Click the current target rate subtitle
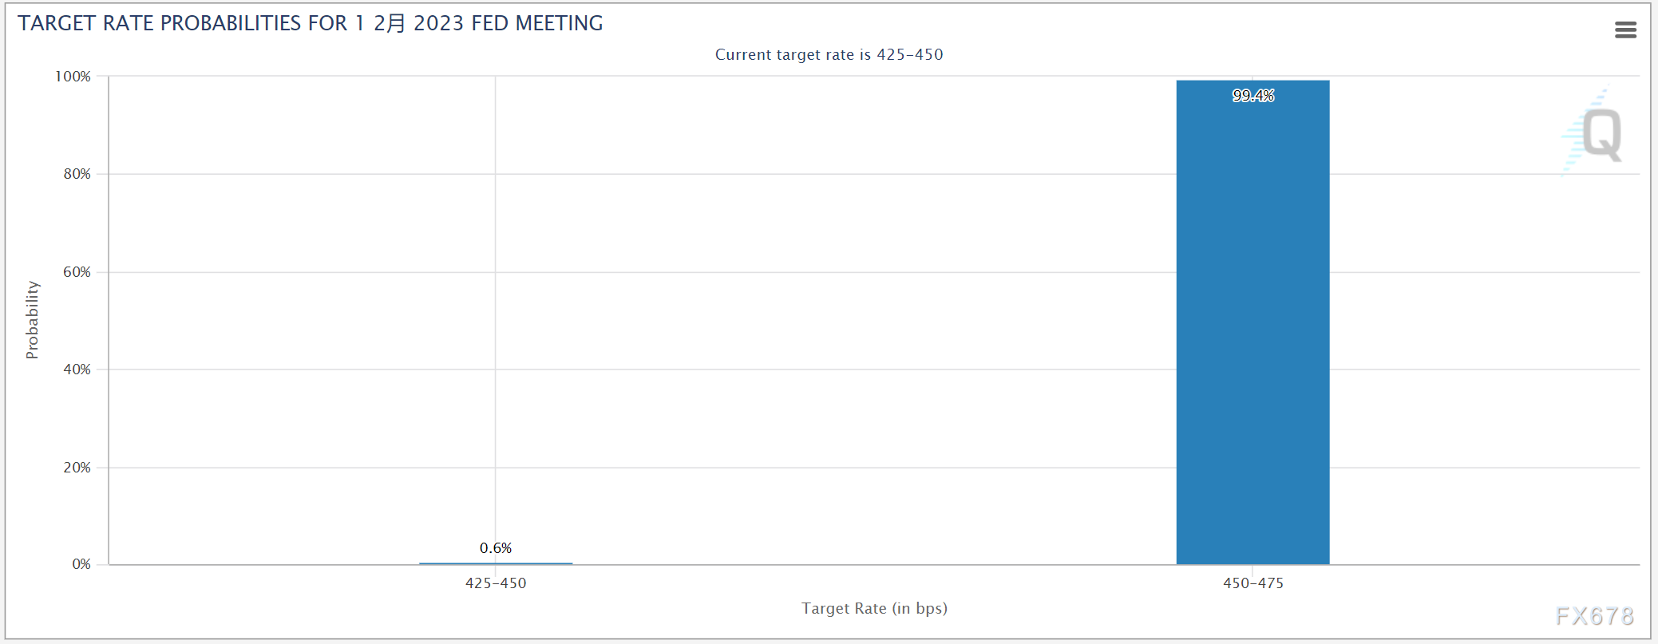The height and width of the screenshot is (644, 1658). 829,54
